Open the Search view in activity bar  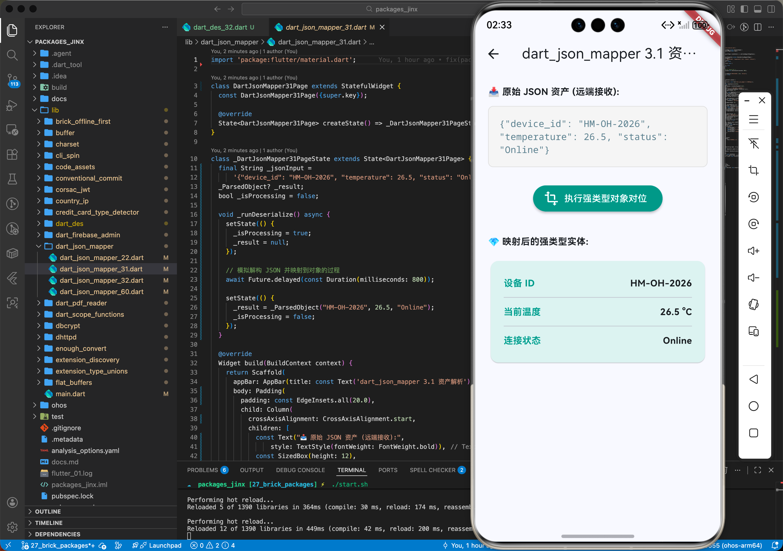click(12, 55)
